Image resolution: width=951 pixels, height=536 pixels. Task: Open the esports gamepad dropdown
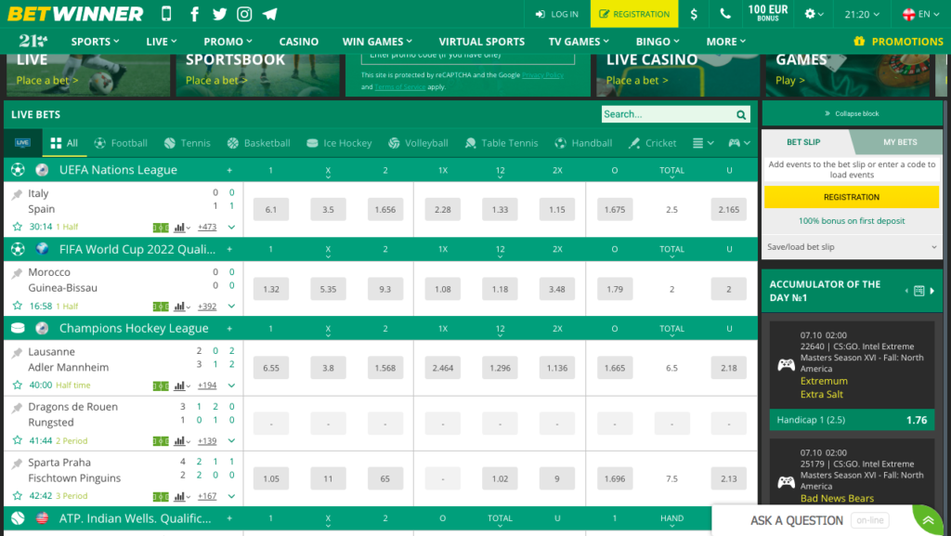coord(739,143)
